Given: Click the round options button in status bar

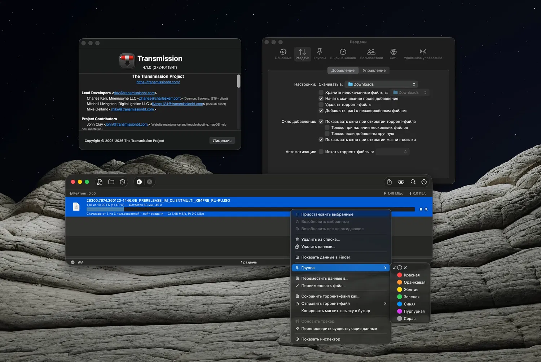Looking at the screenshot, I should click(72, 262).
